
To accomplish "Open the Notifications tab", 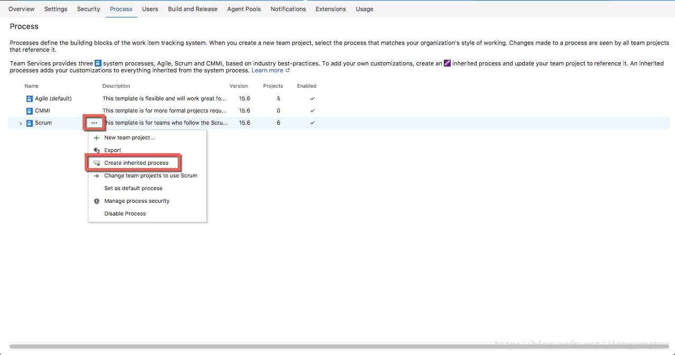I will (x=288, y=9).
